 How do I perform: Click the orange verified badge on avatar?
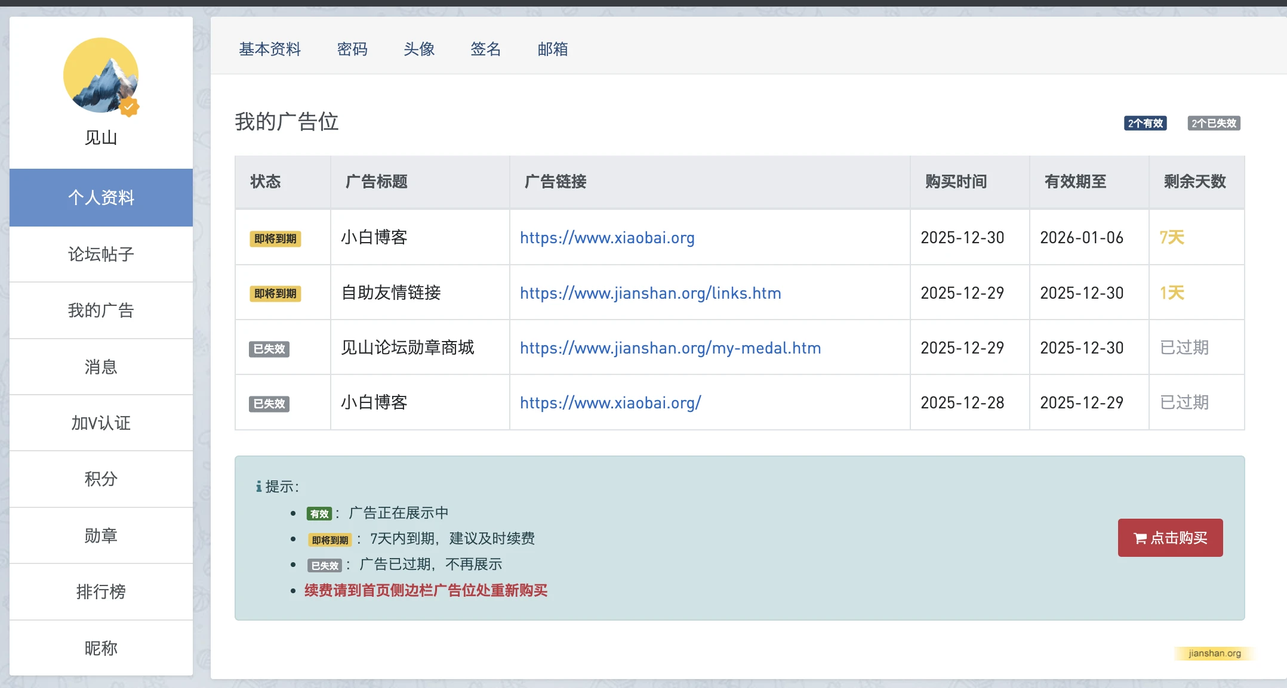(x=129, y=107)
